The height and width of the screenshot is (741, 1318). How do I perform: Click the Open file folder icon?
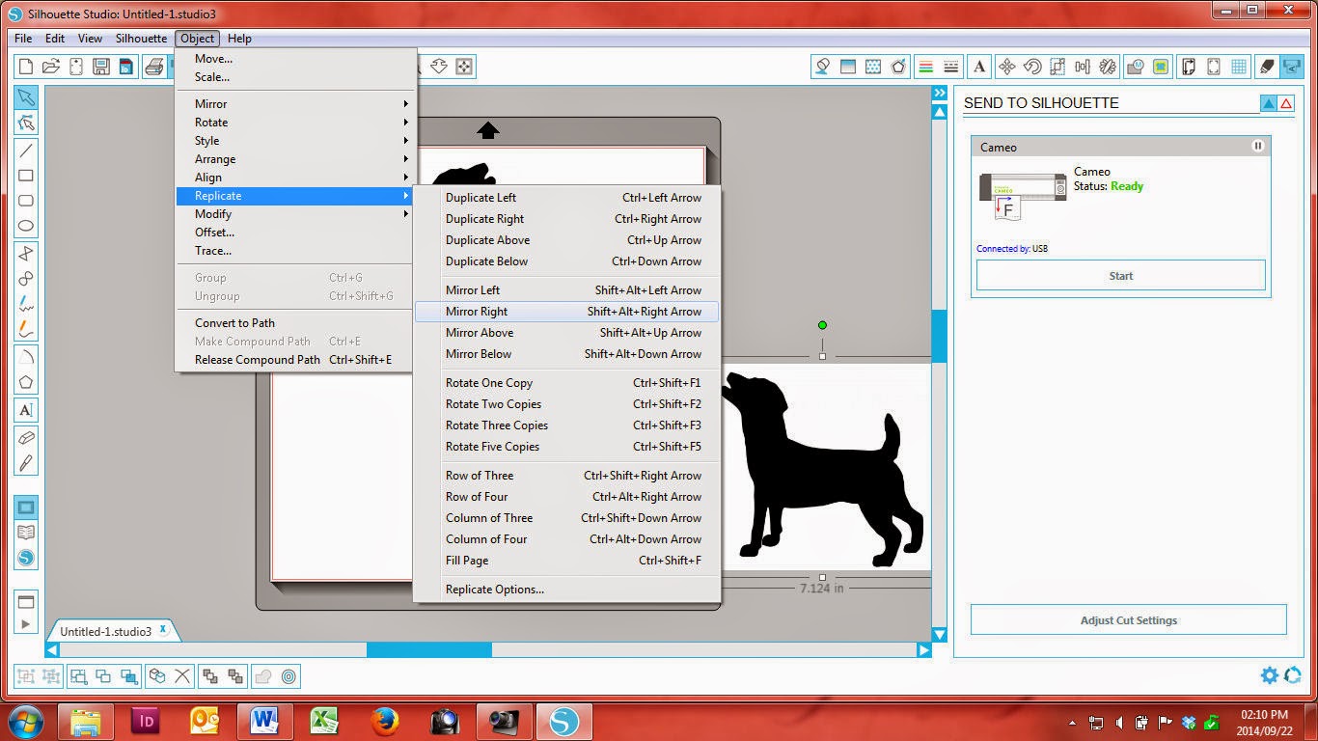[x=51, y=67]
